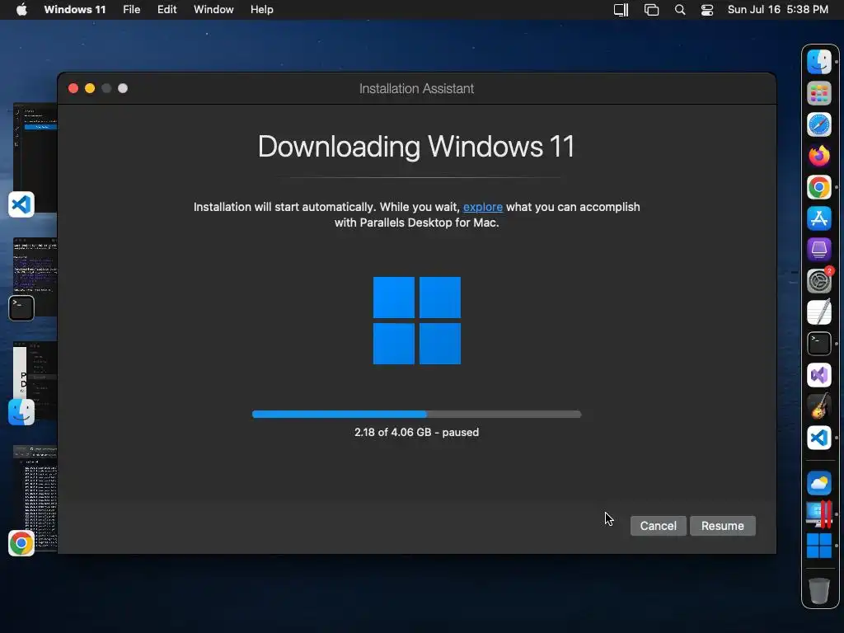Open Parallels Desktop from the Dock

point(819,514)
